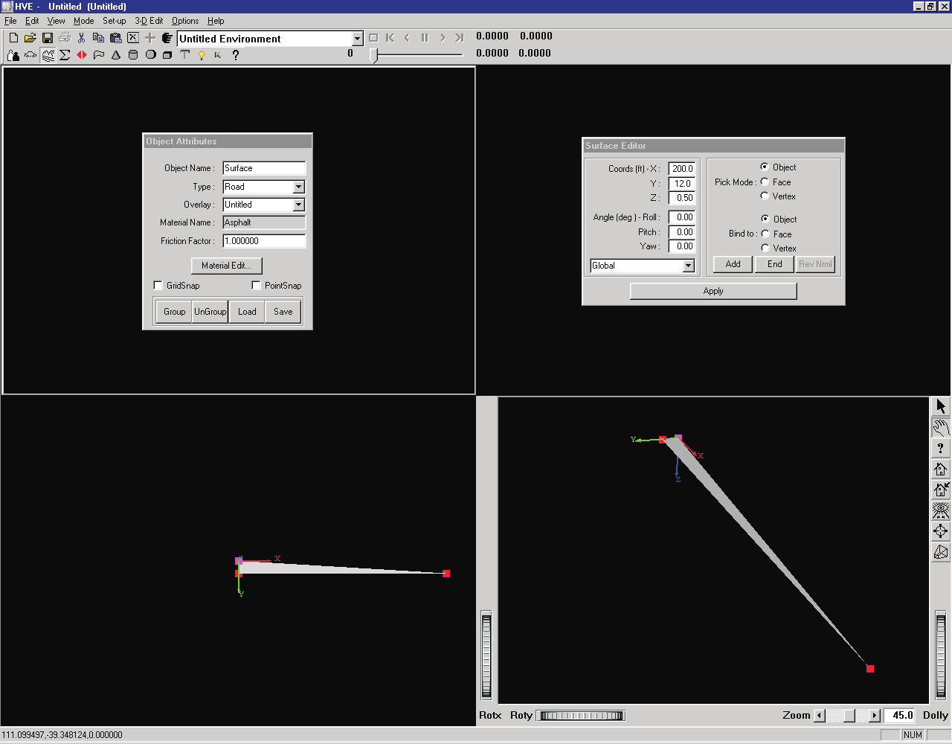Open the Edit menu
Image resolution: width=952 pixels, height=744 pixels.
click(32, 21)
